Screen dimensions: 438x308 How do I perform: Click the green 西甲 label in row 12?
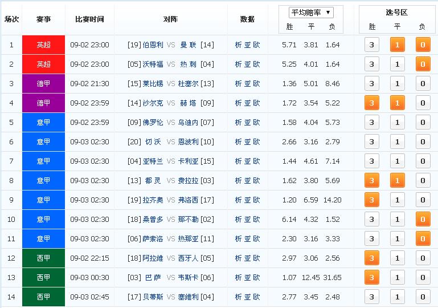coord(44,258)
